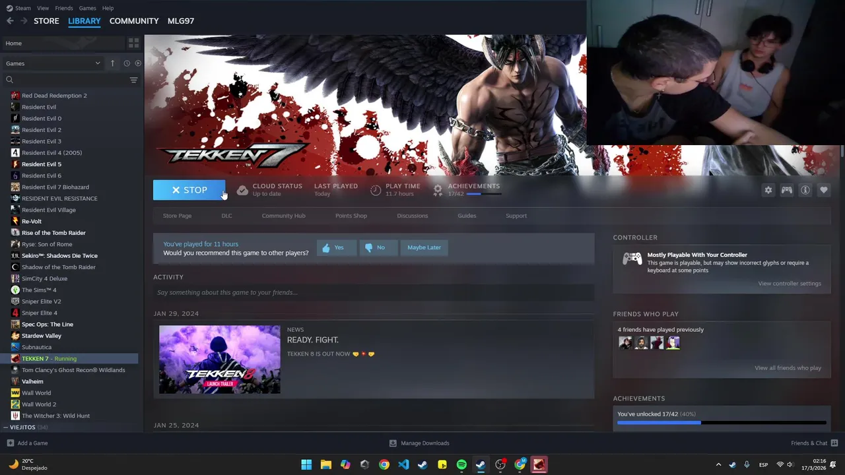This screenshot has width=845, height=475.
Task: Click the activity comment input field
Action: pos(374,292)
